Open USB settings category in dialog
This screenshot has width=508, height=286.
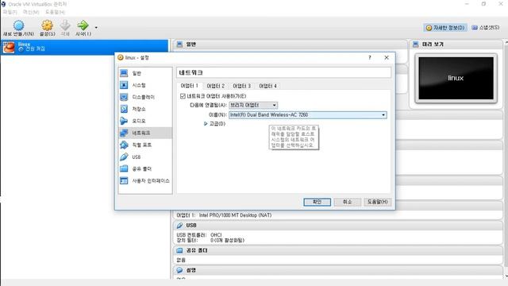point(145,157)
